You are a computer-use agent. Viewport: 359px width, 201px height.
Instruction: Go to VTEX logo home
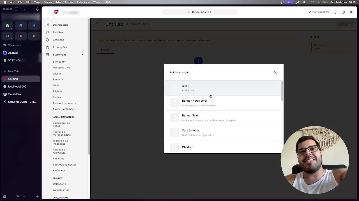click(56, 12)
